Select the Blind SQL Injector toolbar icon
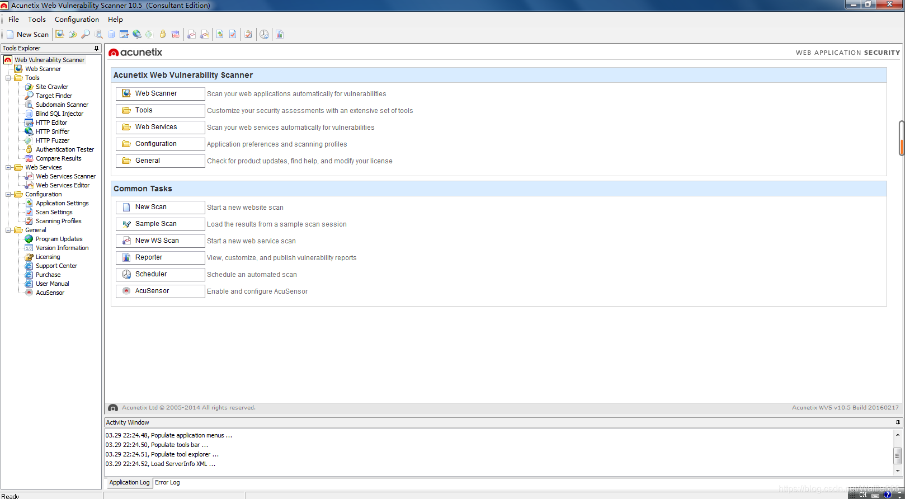The height and width of the screenshot is (499, 905). (111, 34)
